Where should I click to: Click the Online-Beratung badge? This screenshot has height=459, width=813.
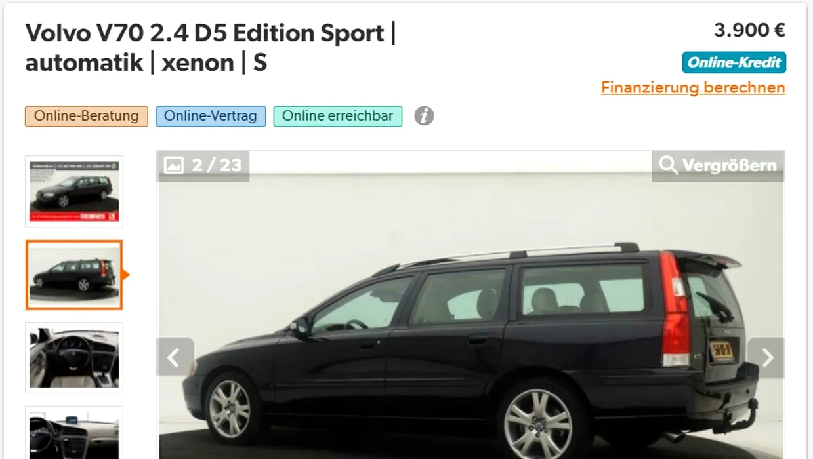pyautogui.click(x=87, y=116)
